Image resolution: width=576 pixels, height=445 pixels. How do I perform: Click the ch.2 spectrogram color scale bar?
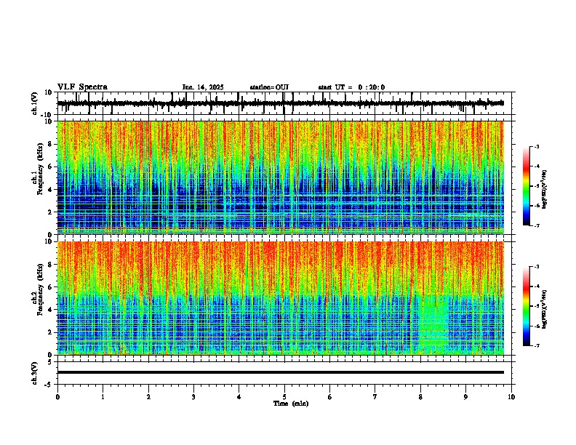point(526,306)
